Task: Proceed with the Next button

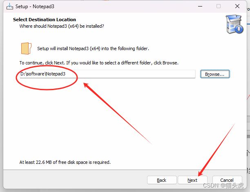Action: [x=192, y=180]
